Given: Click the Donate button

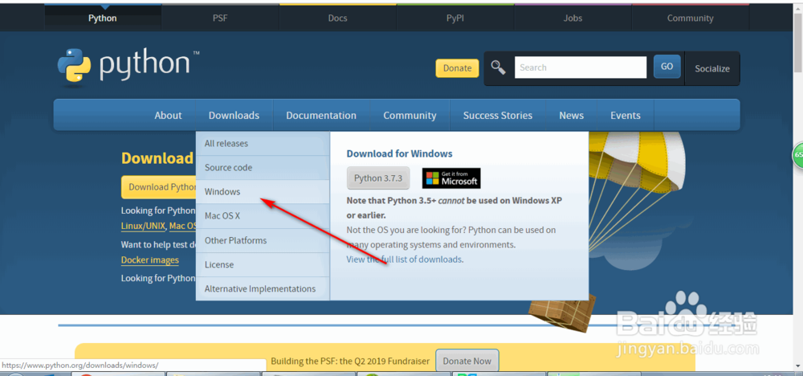Looking at the screenshot, I should click(x=458, y=68).
